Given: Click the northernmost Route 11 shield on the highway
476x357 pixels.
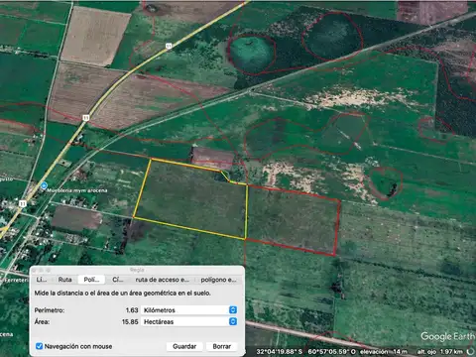Looking at the screenshot, I should coord(169,46).
